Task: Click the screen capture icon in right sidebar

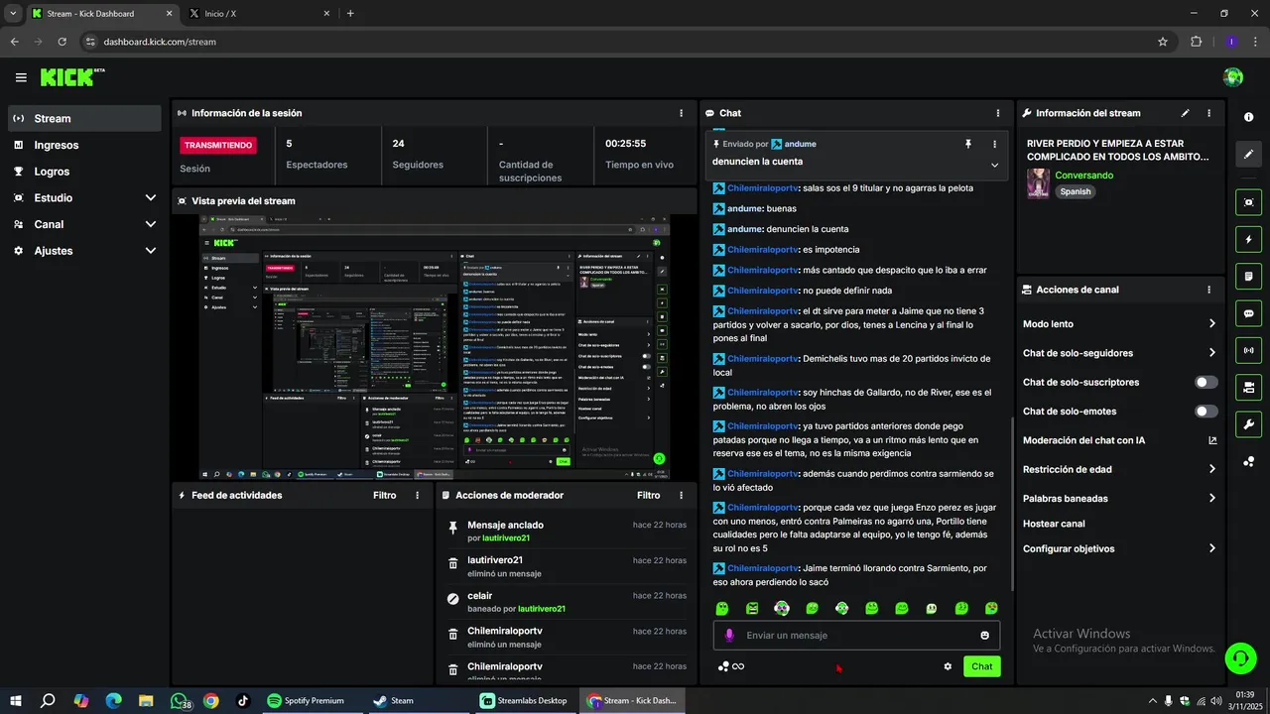Action: [x=1248, y=202]
